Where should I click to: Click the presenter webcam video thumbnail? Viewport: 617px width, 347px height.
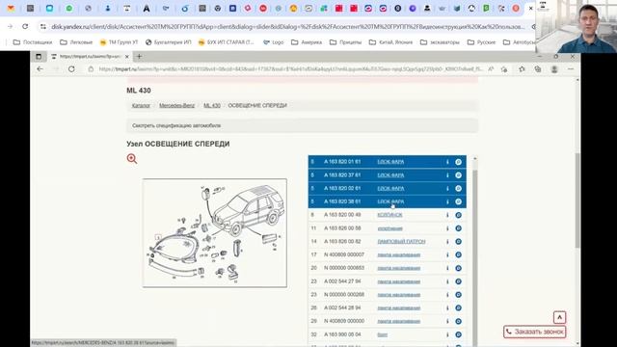click(x=577, y=26)
